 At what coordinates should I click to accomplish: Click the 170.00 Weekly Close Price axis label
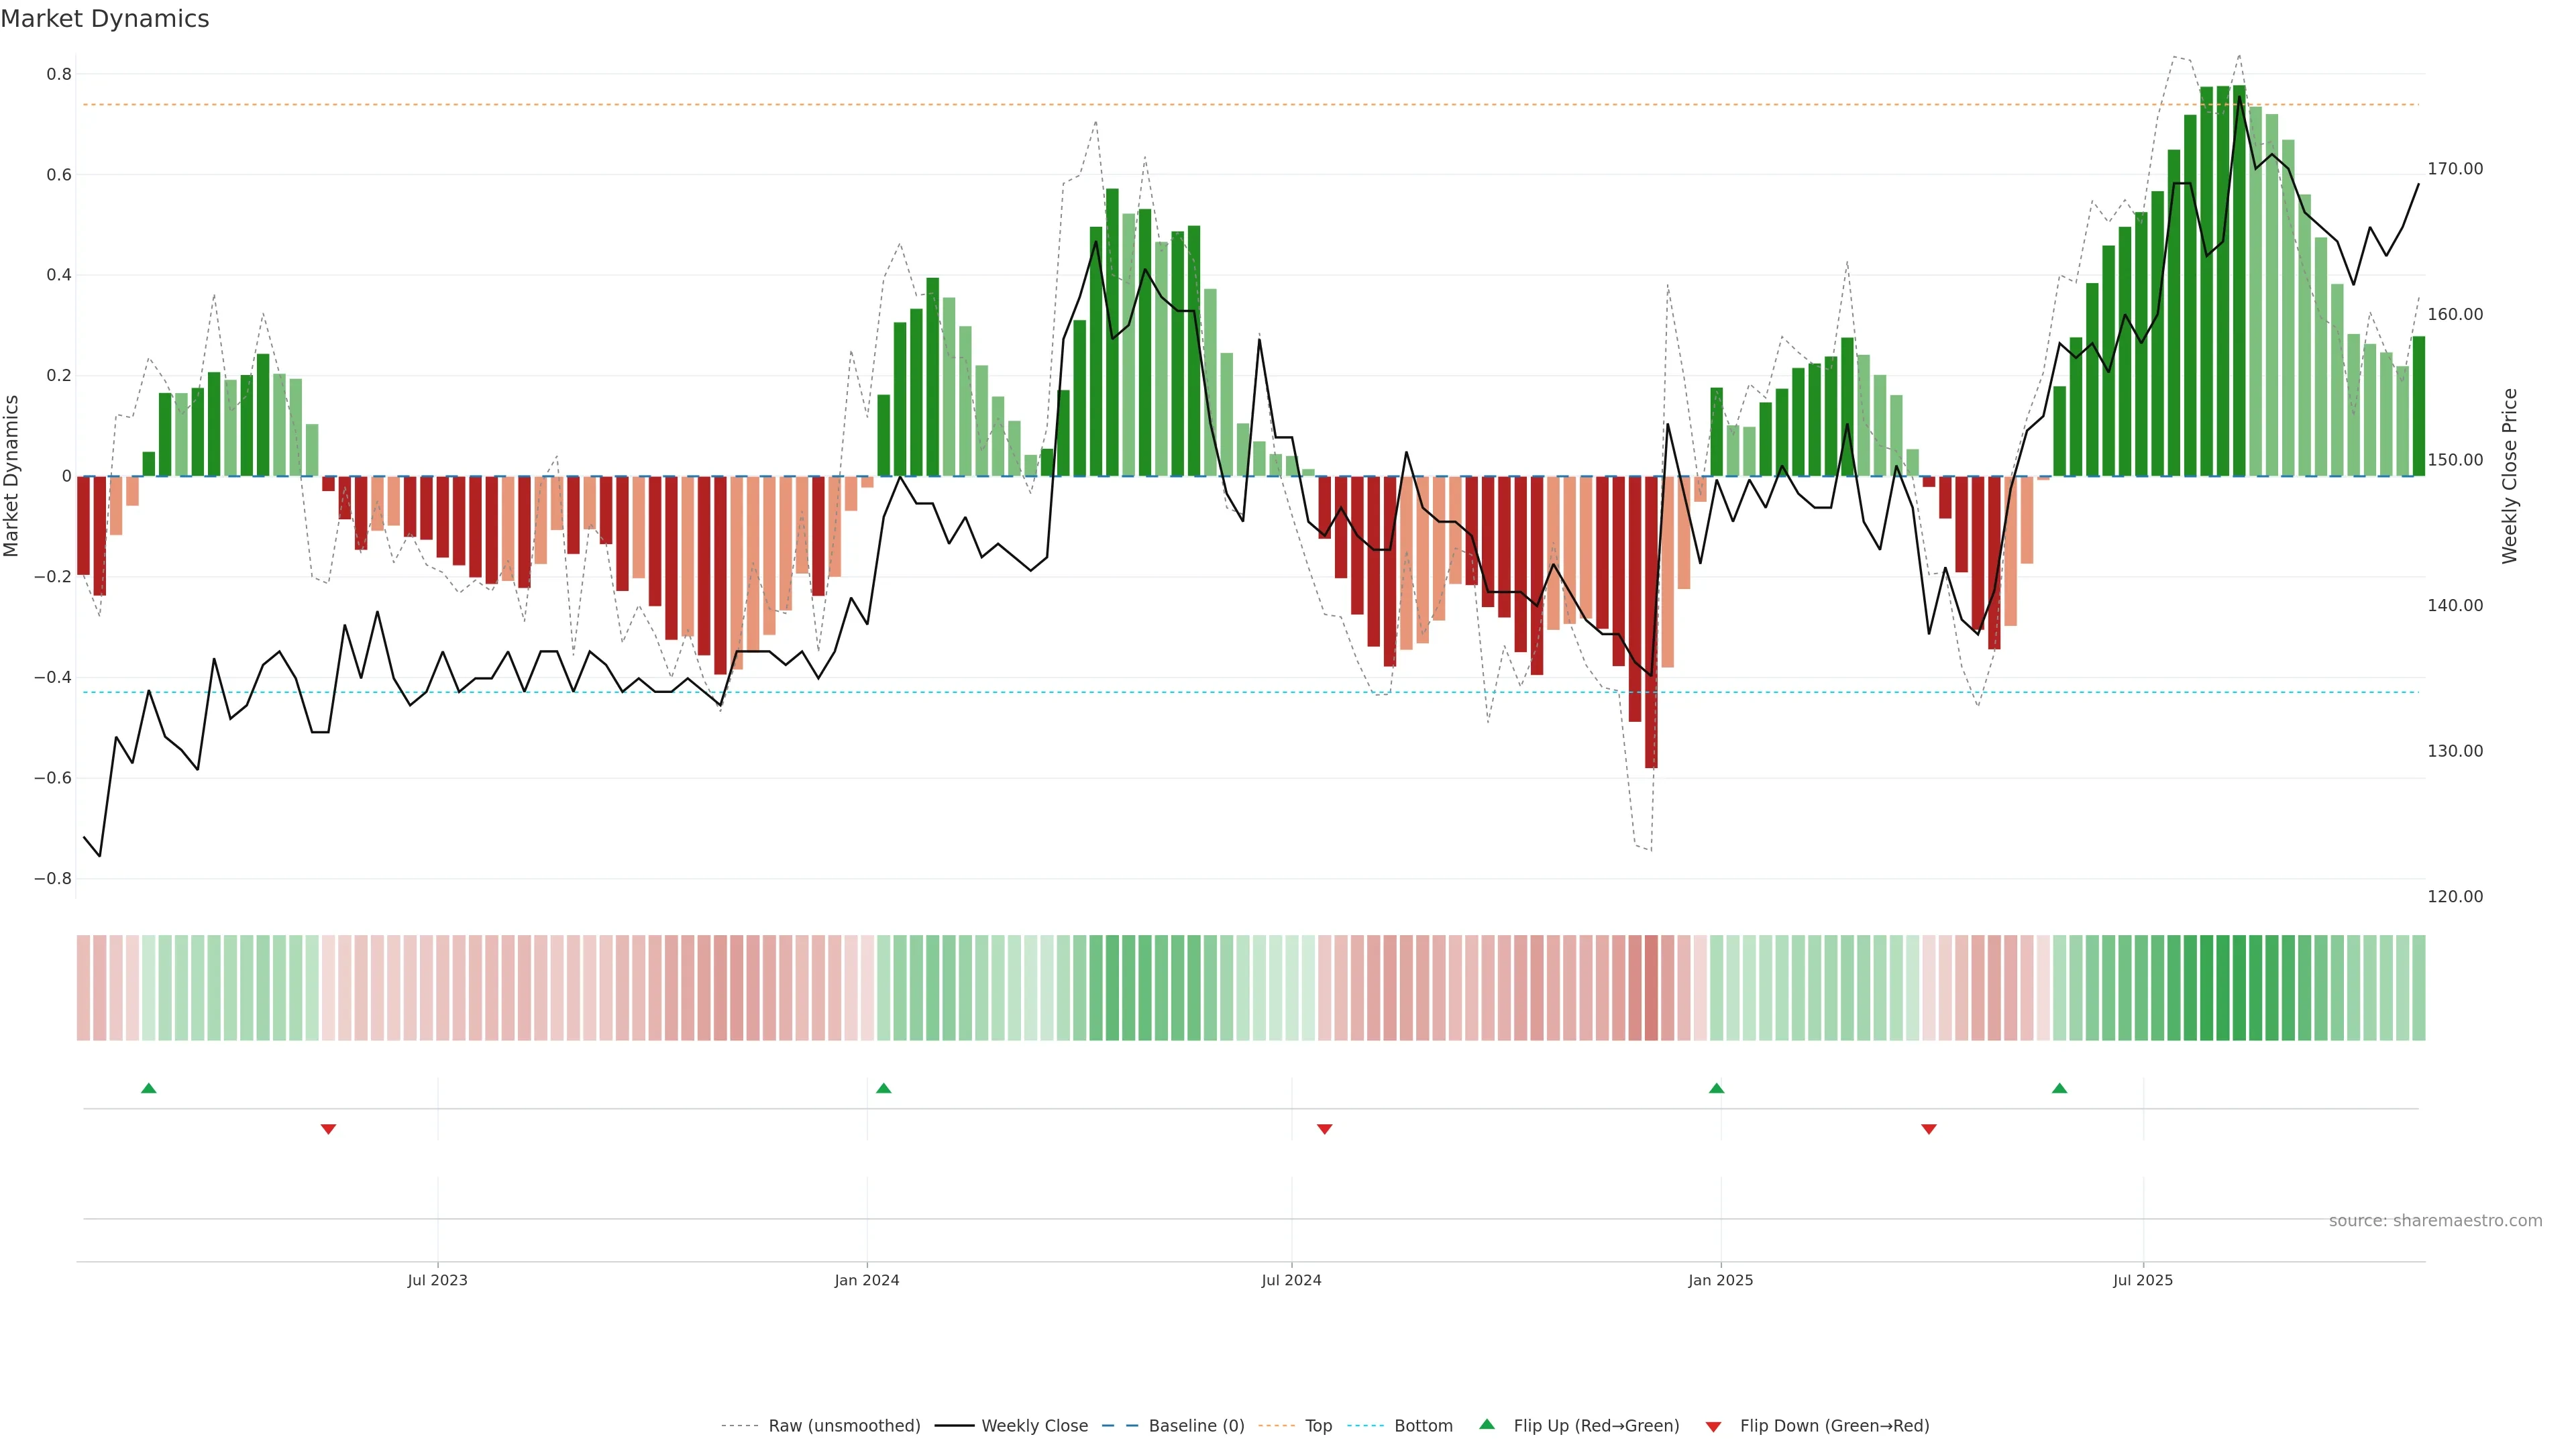(x=2455, y=169)
